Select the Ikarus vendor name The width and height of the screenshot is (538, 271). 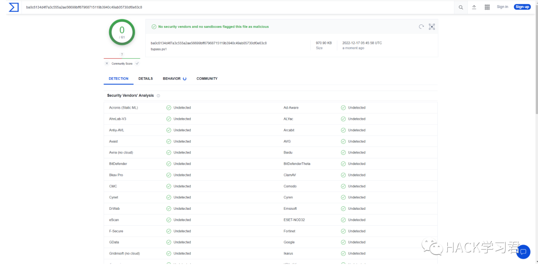[288, 254]
